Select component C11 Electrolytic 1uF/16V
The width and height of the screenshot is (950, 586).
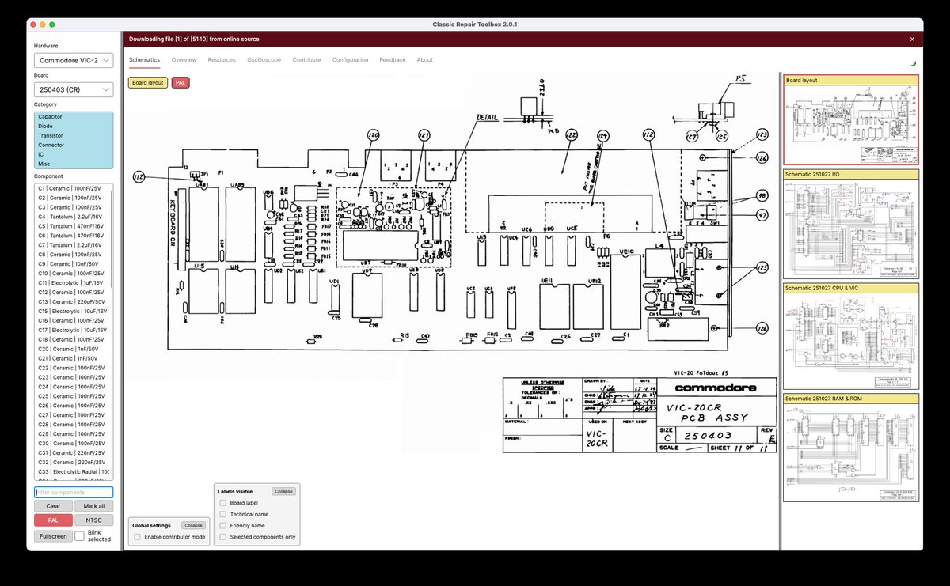[x=72, y=282]
